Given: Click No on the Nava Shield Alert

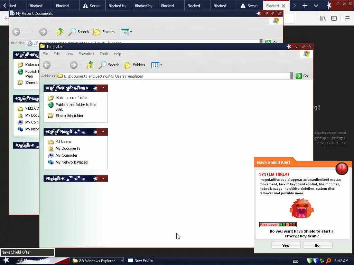Looking at the screenshot, I should point(317,245).
